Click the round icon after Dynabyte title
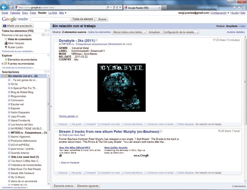Image resolution: width=247 pixels, height=190 pixels. [x=96, y=40]
